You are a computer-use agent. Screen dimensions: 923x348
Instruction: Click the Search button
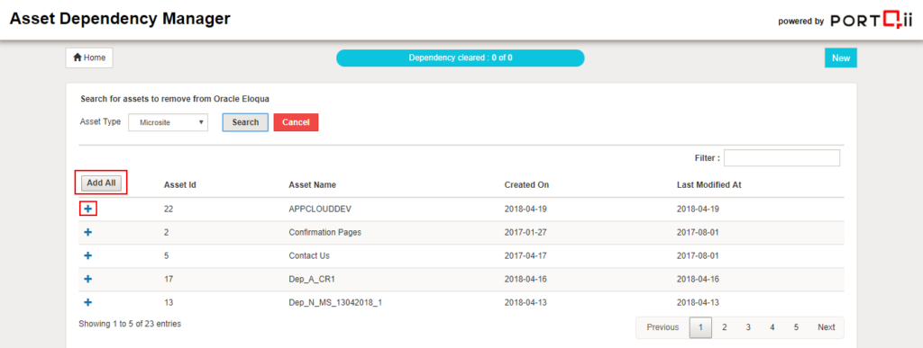pyautogui.click(x=245, y=122)
